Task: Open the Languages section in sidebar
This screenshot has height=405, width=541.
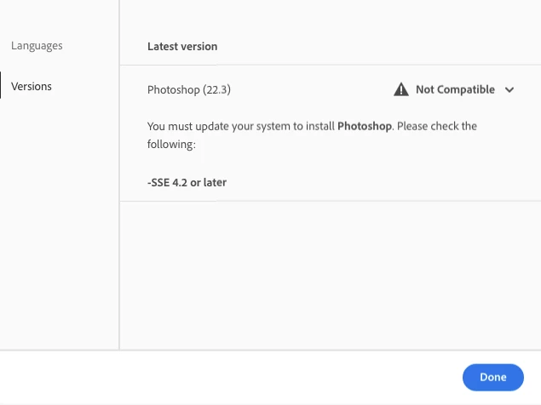Action: (x=37, y=45)
